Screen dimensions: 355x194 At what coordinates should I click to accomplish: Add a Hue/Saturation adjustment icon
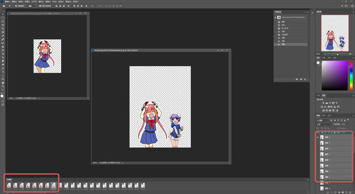point(321,107)
